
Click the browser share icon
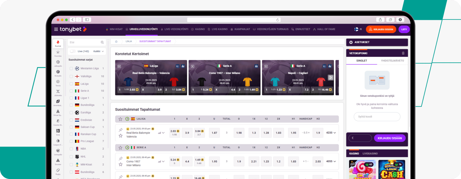click(x=380, y=20)
